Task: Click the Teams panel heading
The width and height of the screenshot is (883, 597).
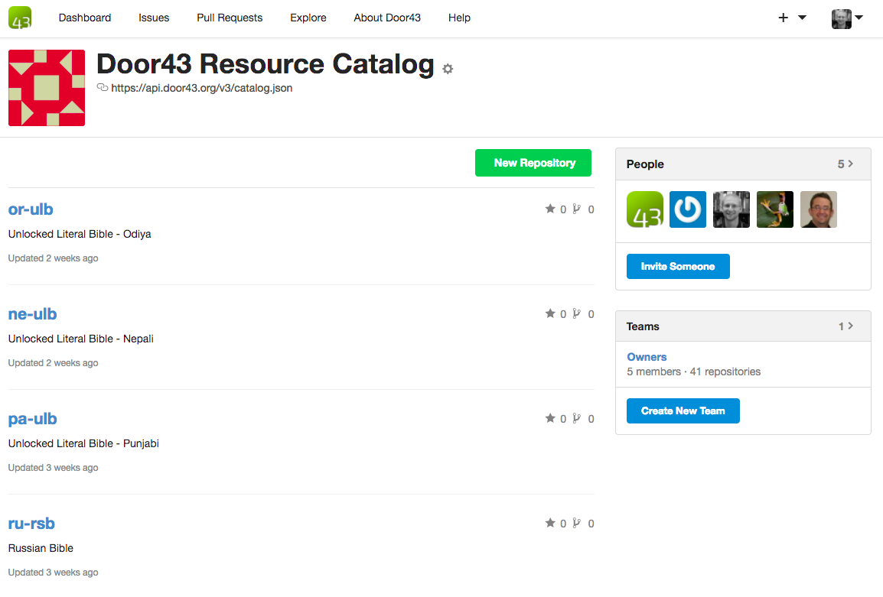Action: click(x=643, y=326)
